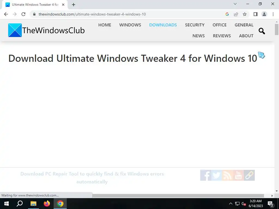Open the WINDOWS menu item

(x=130, y=25)
